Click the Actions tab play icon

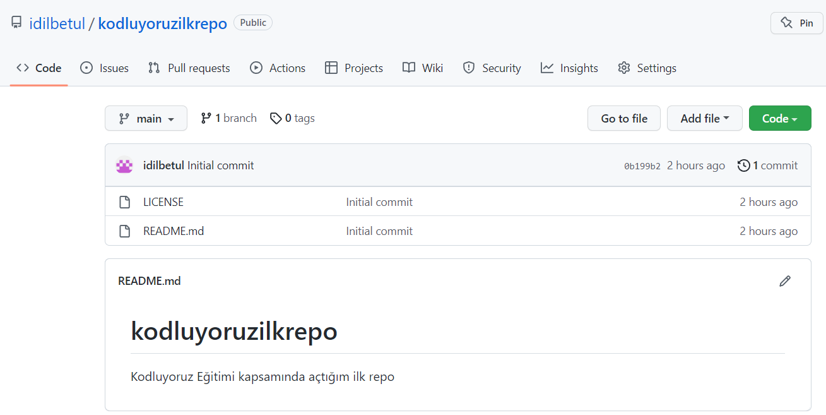coord(256,68)
